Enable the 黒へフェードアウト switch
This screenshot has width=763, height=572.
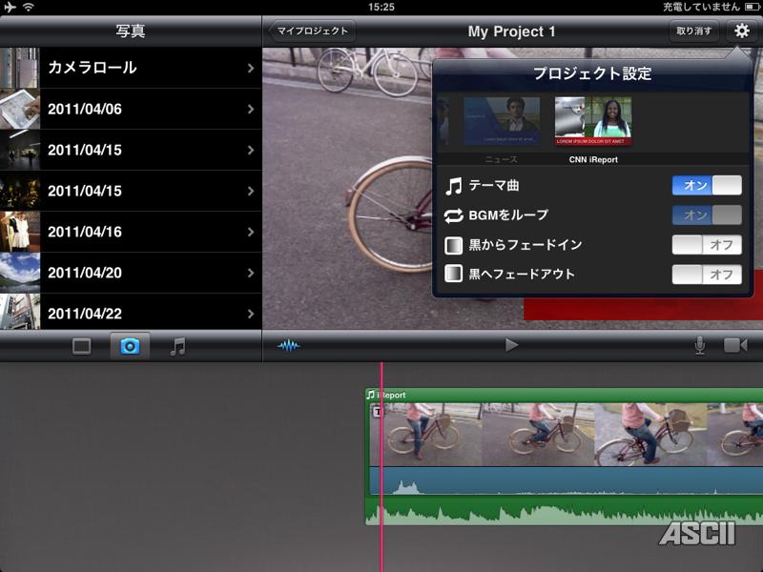[x=706, y=275]
